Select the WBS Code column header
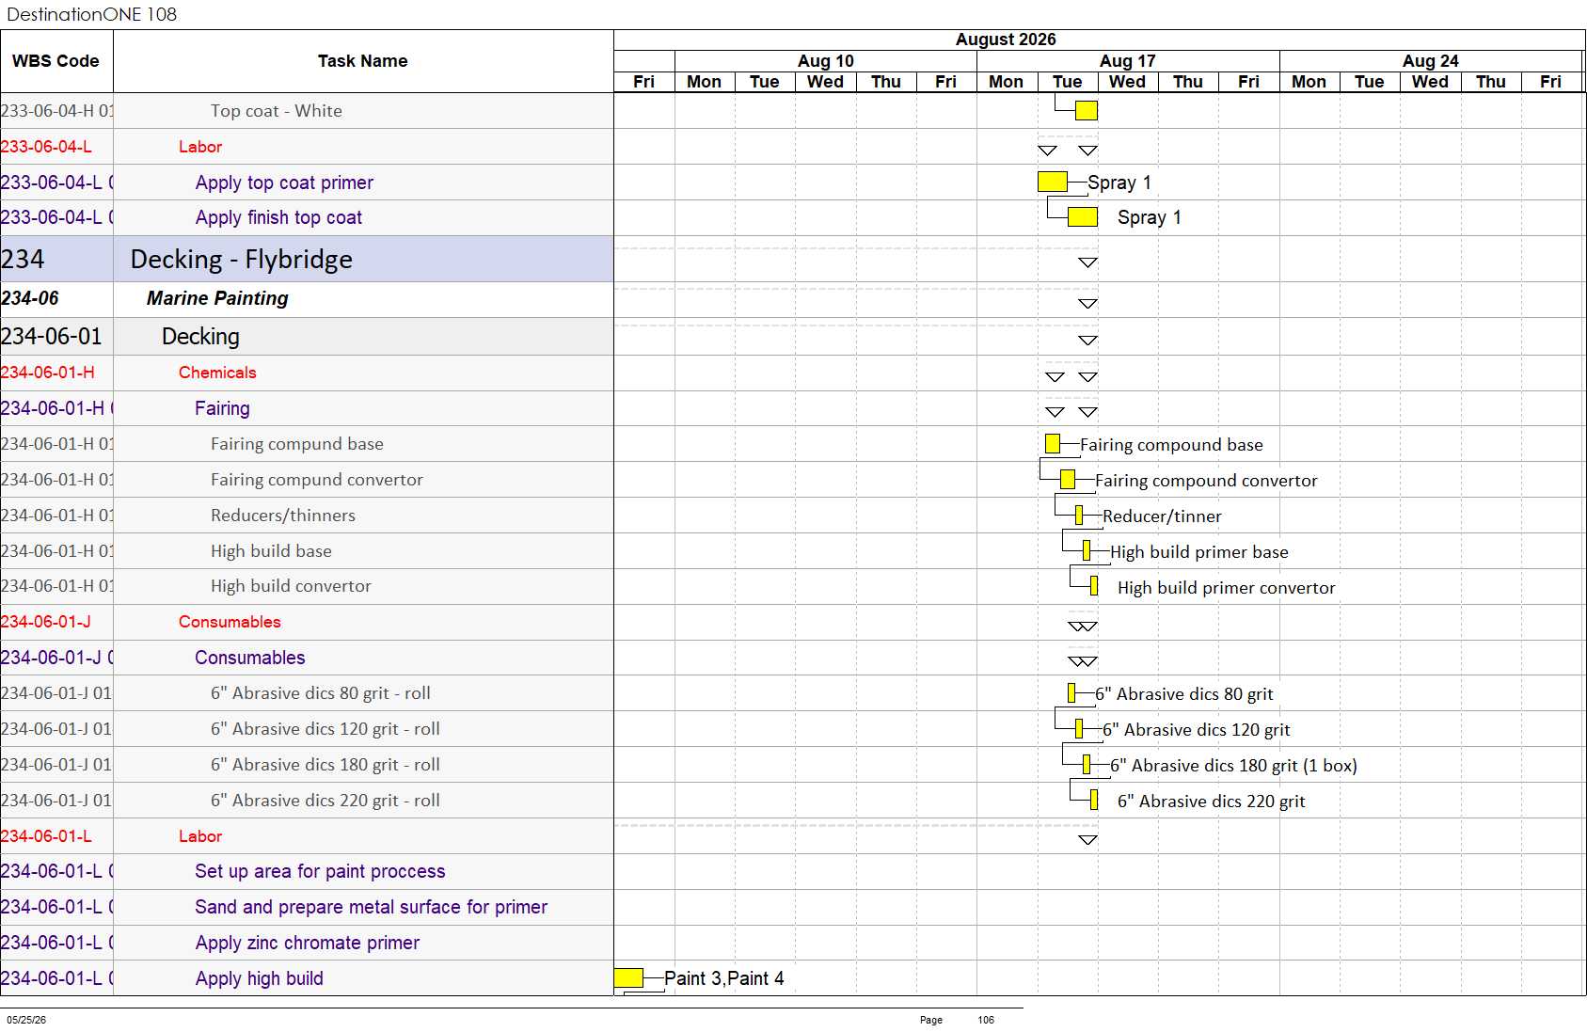The width and height of the screenshot is (1587, 1032). [x=56, y=61]
